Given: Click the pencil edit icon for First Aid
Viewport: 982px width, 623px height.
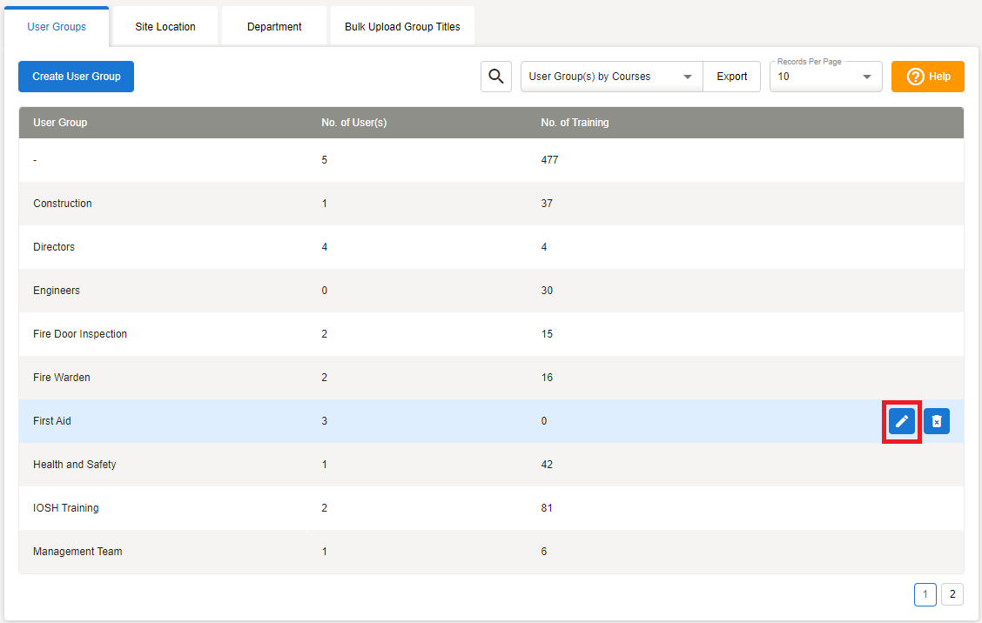Looking at the screenshot, I should [x=902, y=421].
